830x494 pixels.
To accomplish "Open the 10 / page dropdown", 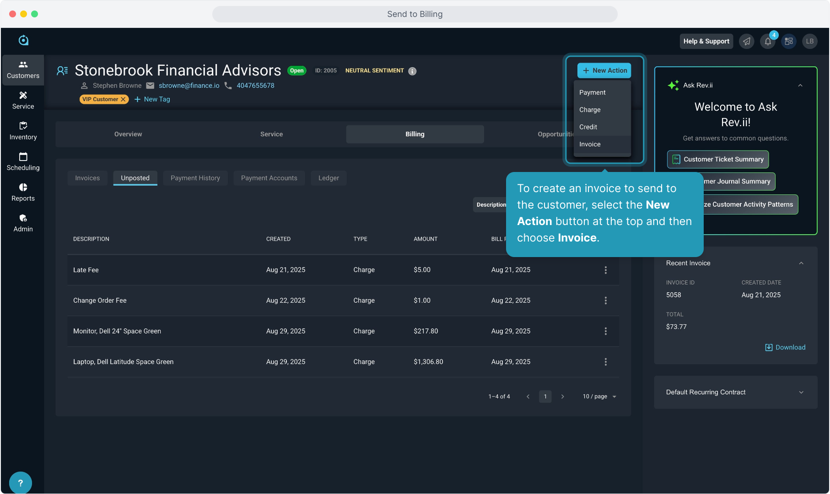I will click(x=599, y=397).
